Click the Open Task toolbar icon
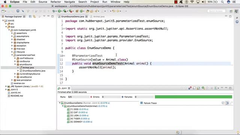The height and width of the screenshot is (135, 240). [91, 11]
